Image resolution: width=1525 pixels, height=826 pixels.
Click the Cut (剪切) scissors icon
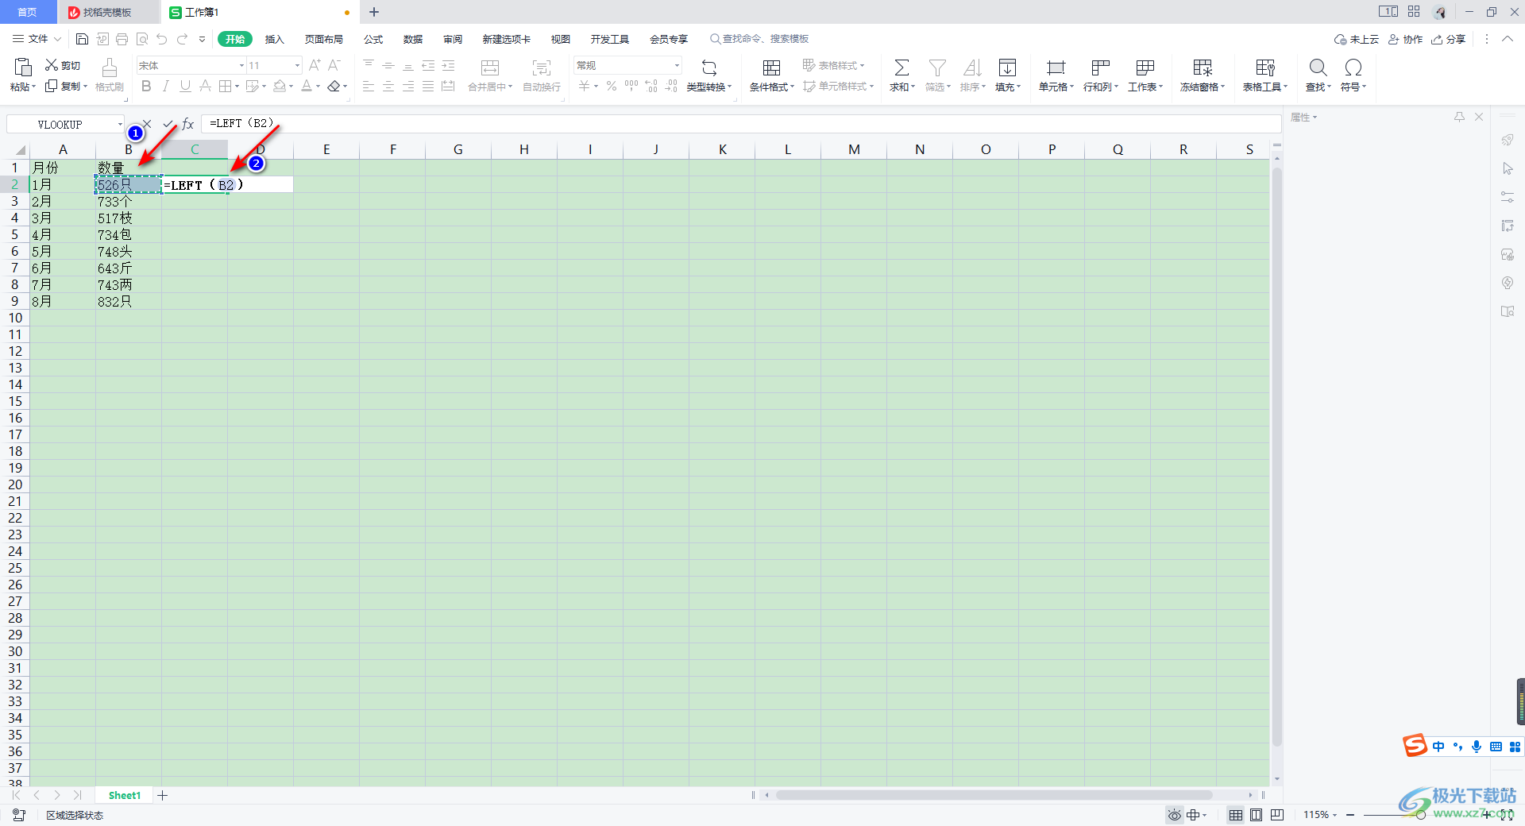pyautogui.click(x=52, y=65)
